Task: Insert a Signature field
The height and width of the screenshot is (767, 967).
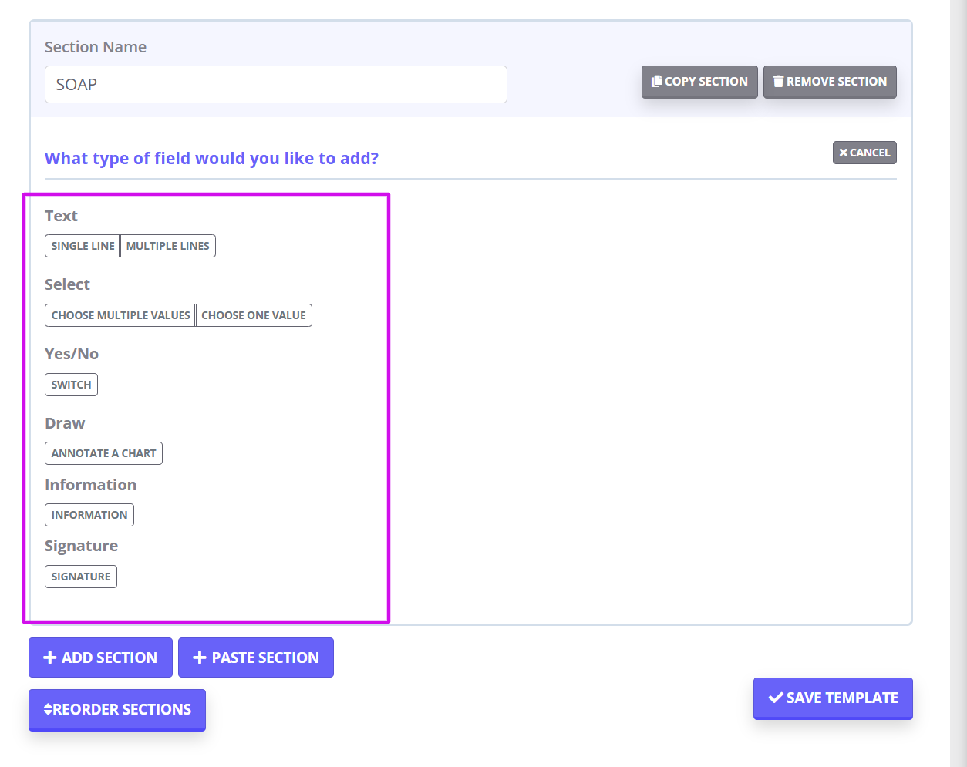Action: click(x=81, y=577)
